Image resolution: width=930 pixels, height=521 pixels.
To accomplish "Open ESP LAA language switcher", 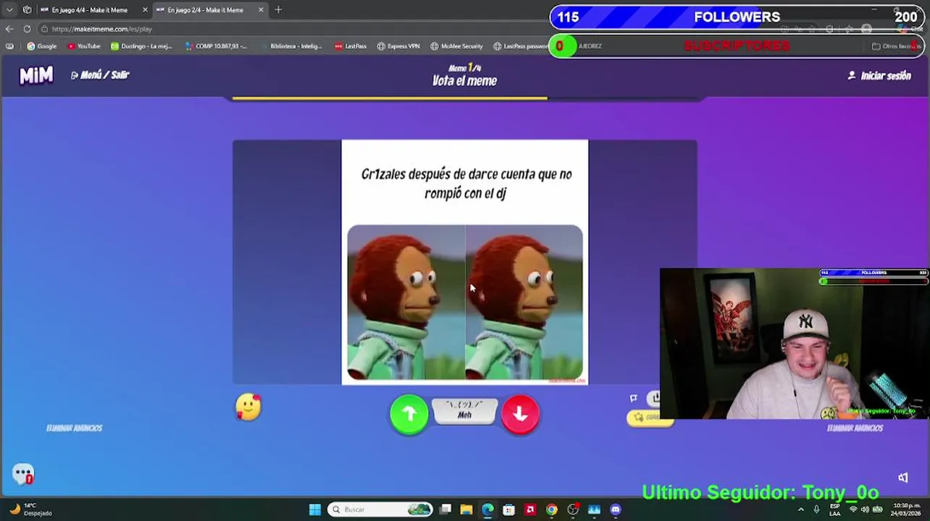I will coord(835,509).
